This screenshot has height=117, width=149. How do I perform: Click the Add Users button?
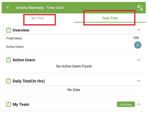[x=126, y=104]
